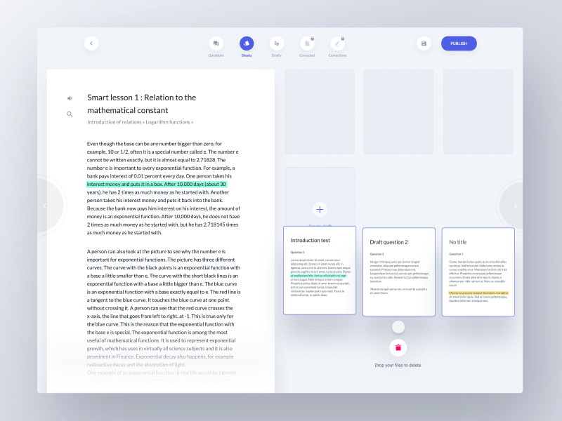Click the red trash delete icon
The height and width of the screenshot is (421, 562).
[x=398, y=347]
